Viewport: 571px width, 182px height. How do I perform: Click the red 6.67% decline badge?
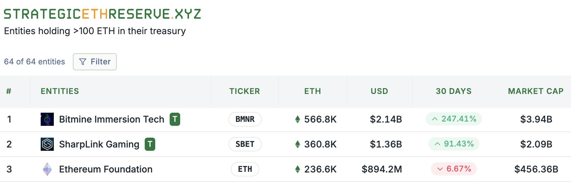(x=454, y=169)
